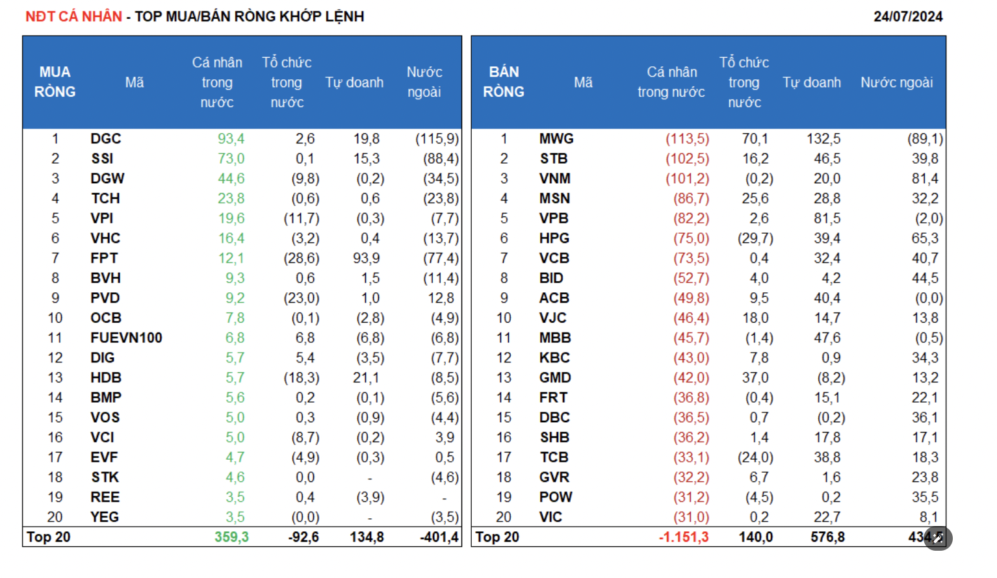This screenshot has height=578, width=997.
Task: Select ticker BID
Action: (x=551, y=278)
